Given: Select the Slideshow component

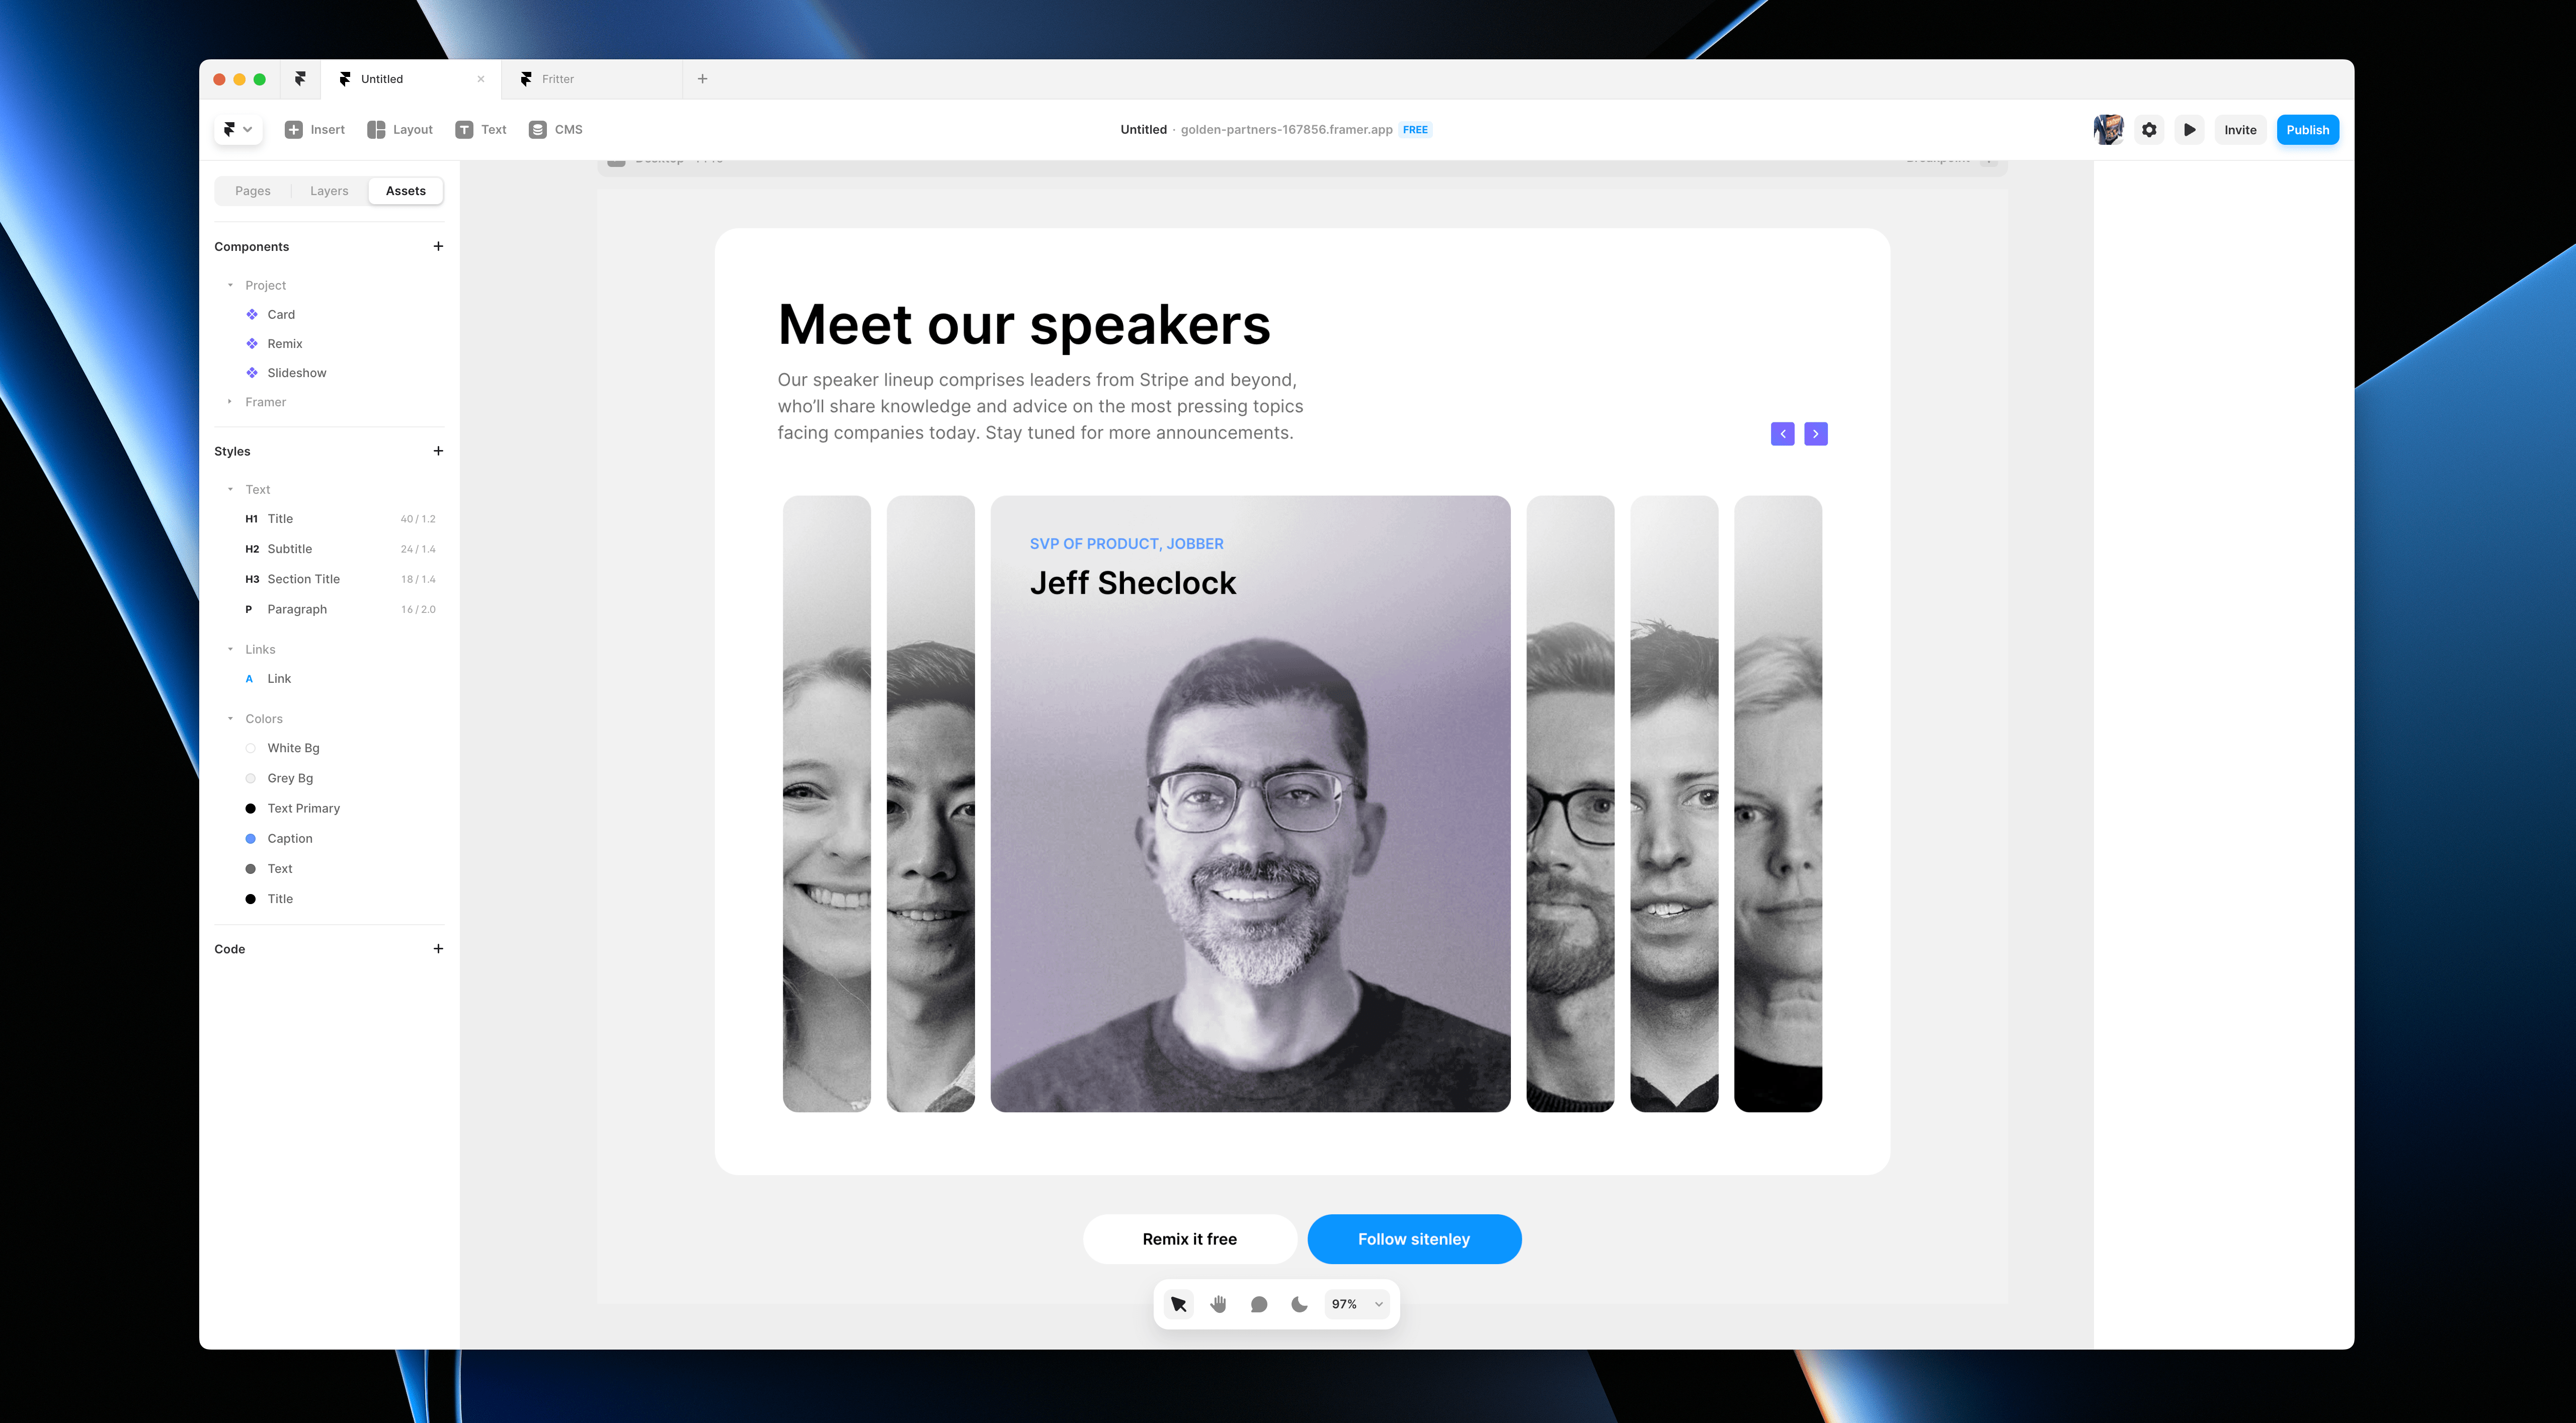Looking at the screenshot, I should pos(296,373).
